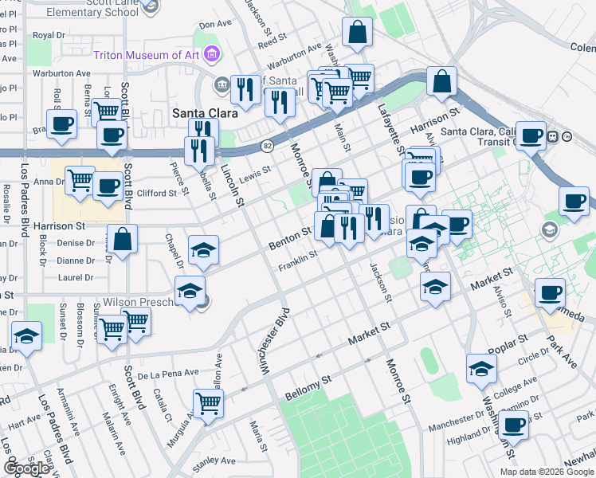Select the school pin near Sunset Dr left edge
596x478 pixels.
[26, 338]
